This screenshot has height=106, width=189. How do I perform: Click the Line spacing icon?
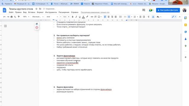pyautogui.click(x=120, y=17)
